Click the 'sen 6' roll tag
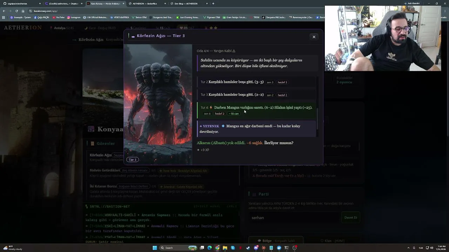 point(207,114)
